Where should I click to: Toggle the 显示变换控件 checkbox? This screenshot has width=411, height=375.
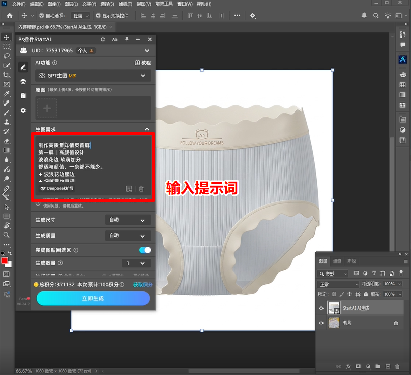click(98, 16)
